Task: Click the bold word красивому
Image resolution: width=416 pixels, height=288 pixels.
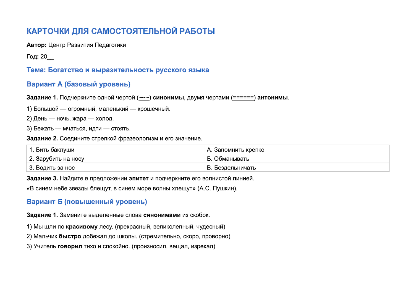Action: tap(82, 227)
